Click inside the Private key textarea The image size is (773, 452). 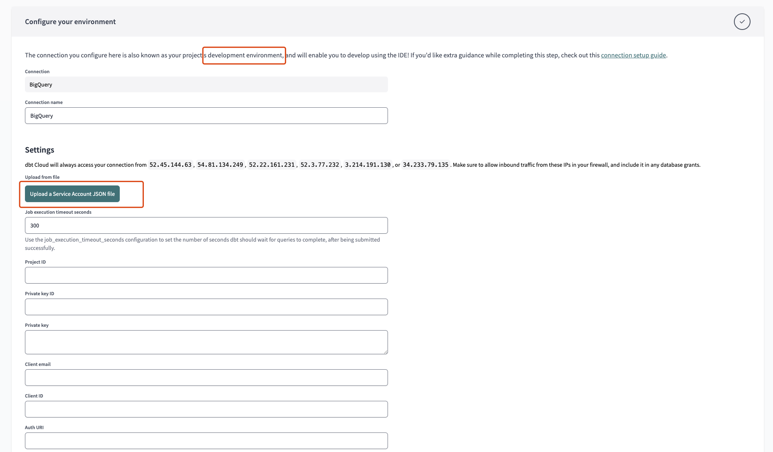(206, 342)
